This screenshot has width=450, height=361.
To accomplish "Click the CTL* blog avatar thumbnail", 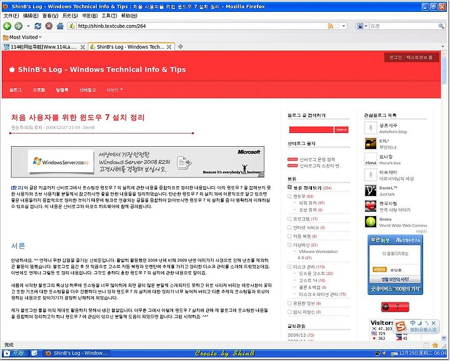I will pyautogui.click(x=371, y=144).
